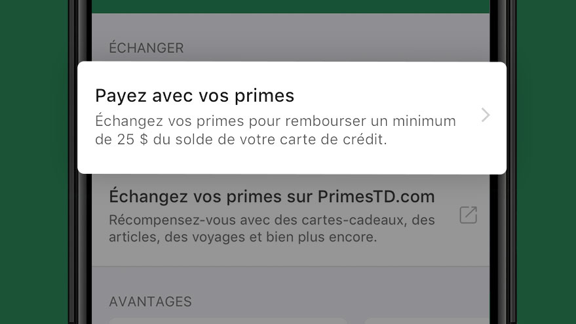The height and width of the screenshot is (324, 576).
Task: Click the Récompensez-vous avec des cartes-cadeaux description
Action: pyautogui.click(x=272, y=228)
